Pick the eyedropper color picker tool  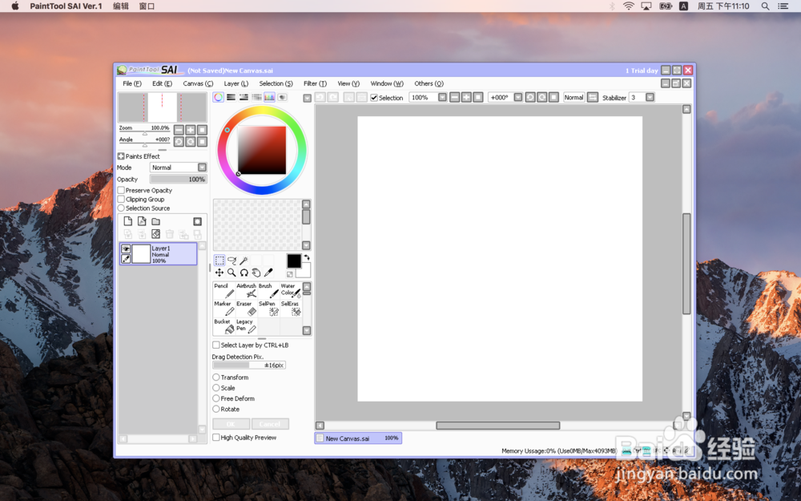coord(268,273)
